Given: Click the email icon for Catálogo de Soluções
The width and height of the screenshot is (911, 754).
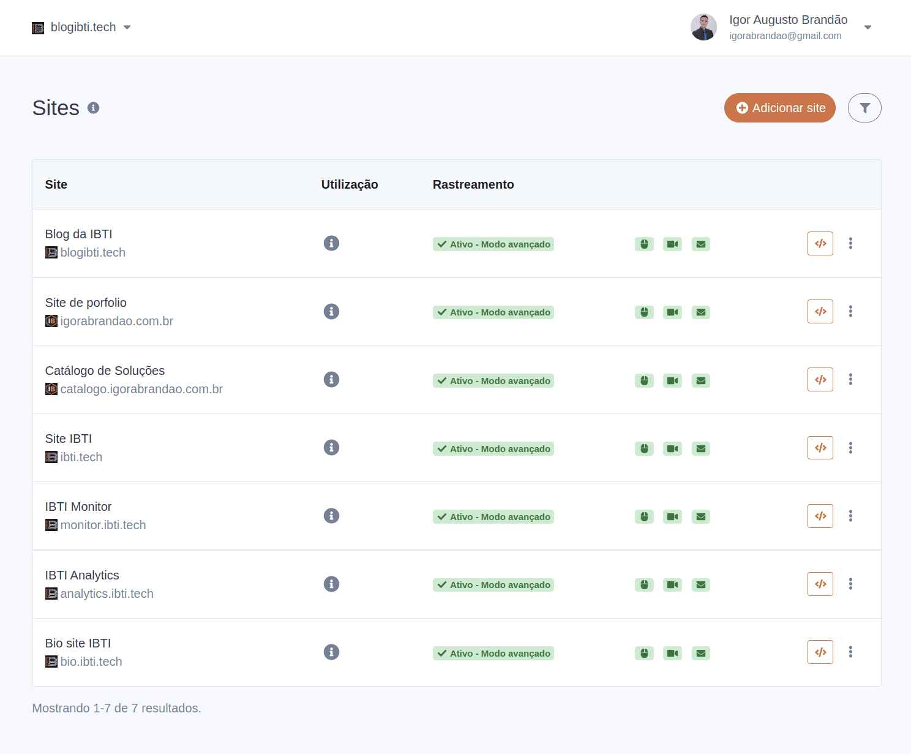Looking at the screenshot, I should point(700,380).
